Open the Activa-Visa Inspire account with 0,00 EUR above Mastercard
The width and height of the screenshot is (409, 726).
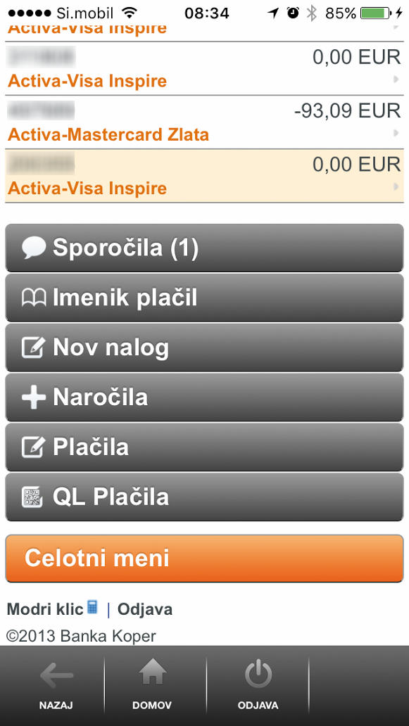click(204, 69)
